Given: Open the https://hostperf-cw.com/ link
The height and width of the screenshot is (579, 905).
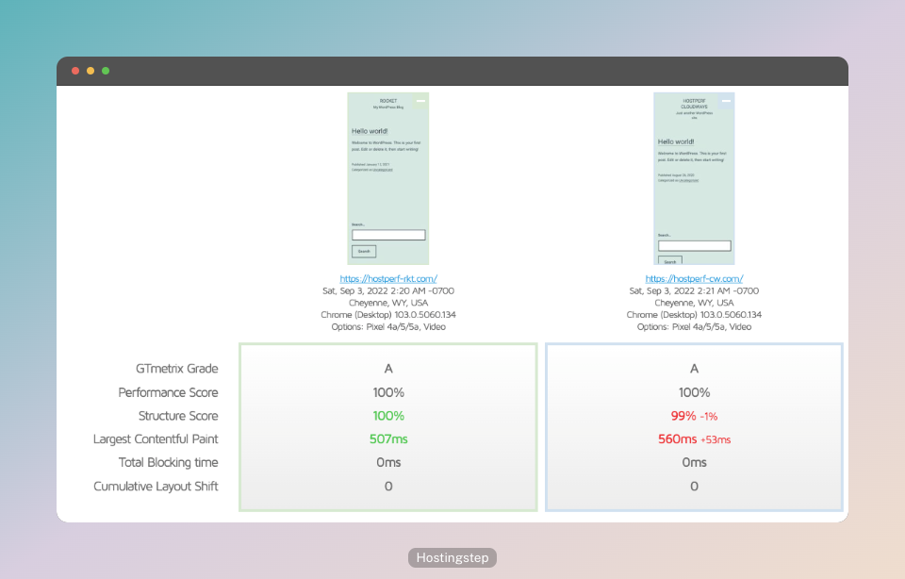Looking at the screenshot, I should coord(694,279).
